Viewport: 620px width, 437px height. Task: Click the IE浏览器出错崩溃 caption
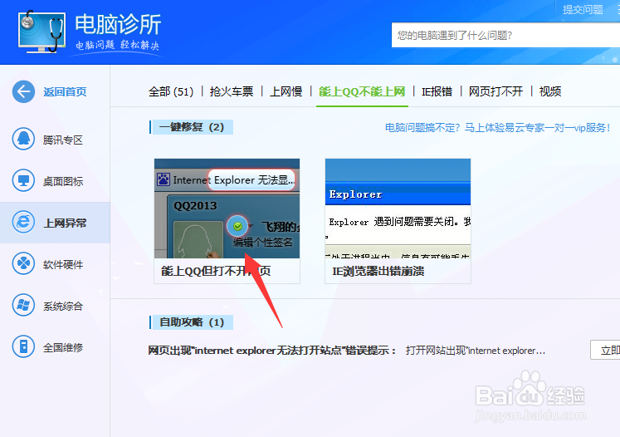click(x=378, y=271)
